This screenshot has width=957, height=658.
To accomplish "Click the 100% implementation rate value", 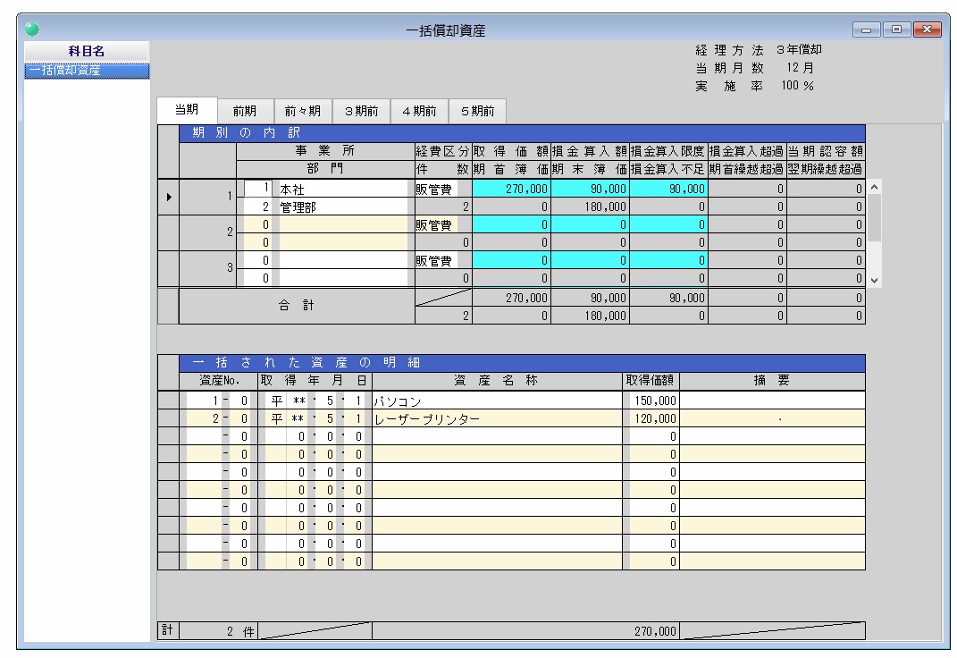I will click(x=797, y=86).
